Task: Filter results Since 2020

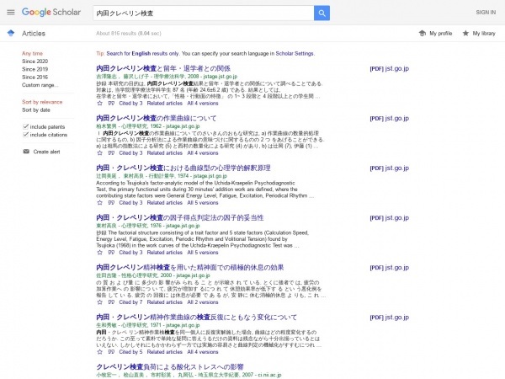Action: click(x=35, y=61)
